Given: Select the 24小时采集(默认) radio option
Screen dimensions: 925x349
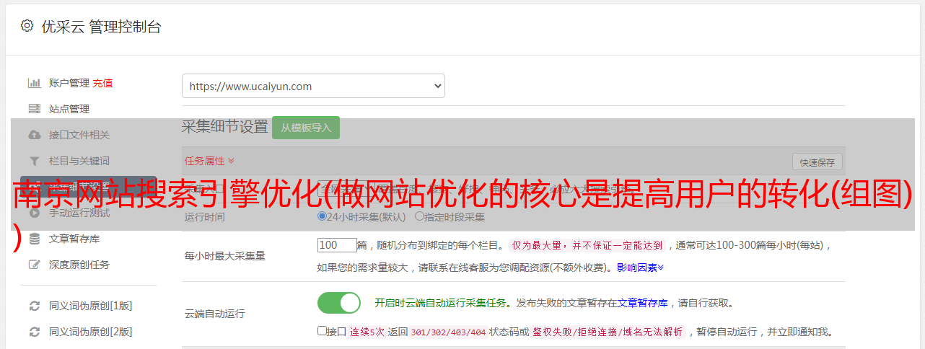Looking at the screenshot, I should [x=322, y=216].
